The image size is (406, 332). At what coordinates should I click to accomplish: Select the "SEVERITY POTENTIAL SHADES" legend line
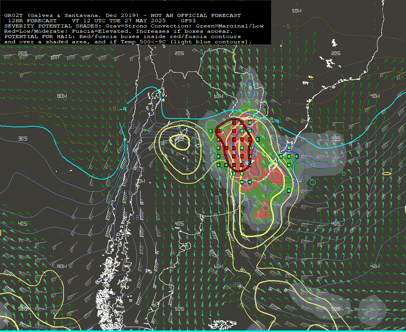click(x=134, y=26)
